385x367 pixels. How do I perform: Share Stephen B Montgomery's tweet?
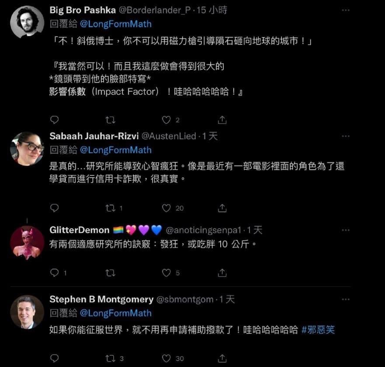pos(222,358)
